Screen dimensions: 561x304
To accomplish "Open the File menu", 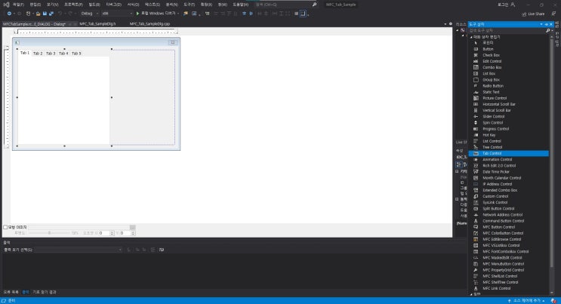I will pyautogui.click(x=18, y=5).
